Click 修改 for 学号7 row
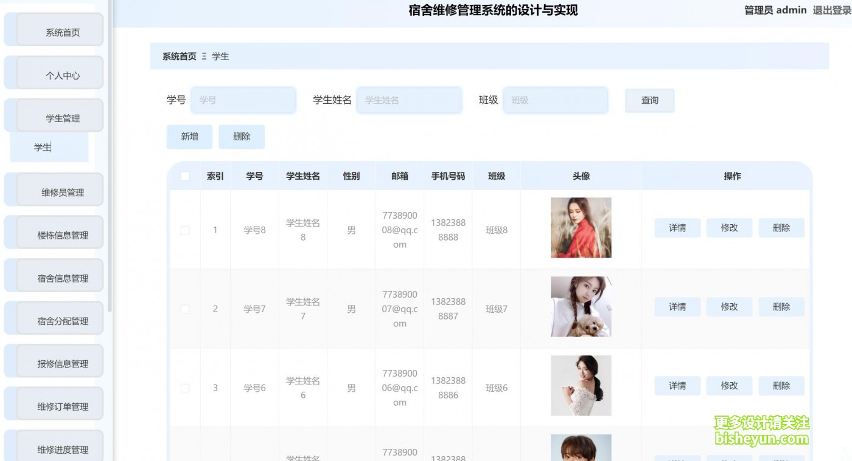852x461 pixels. point(729,307)
